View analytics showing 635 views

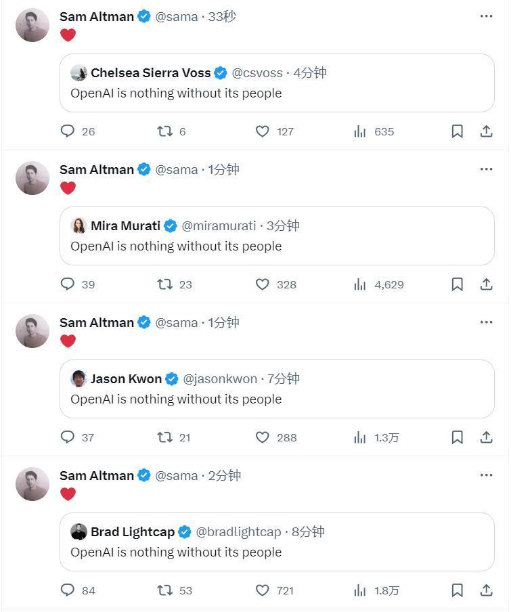tap(374, 131)
